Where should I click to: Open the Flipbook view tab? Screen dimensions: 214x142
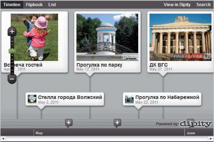click(34, 5)
